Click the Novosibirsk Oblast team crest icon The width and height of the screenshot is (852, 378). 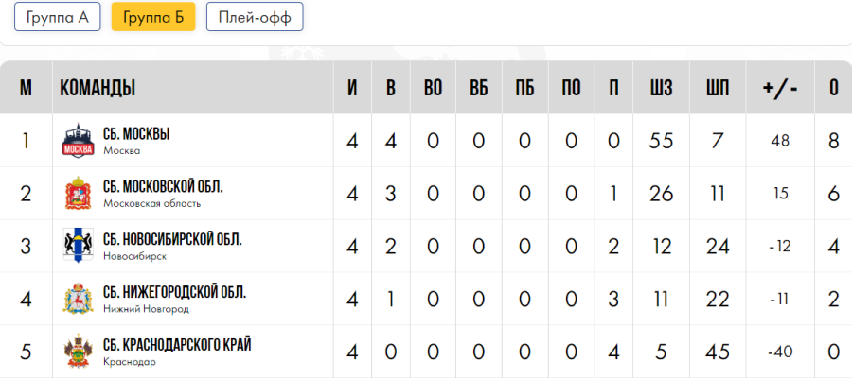[78, 246]
